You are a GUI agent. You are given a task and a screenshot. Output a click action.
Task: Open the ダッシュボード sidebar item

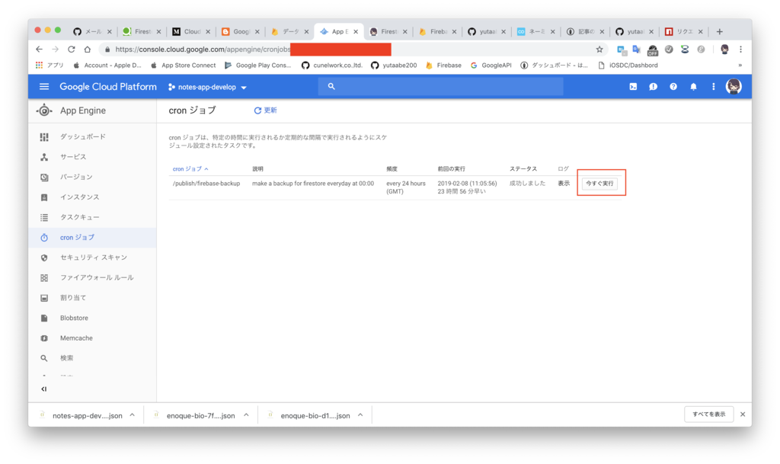92,137
